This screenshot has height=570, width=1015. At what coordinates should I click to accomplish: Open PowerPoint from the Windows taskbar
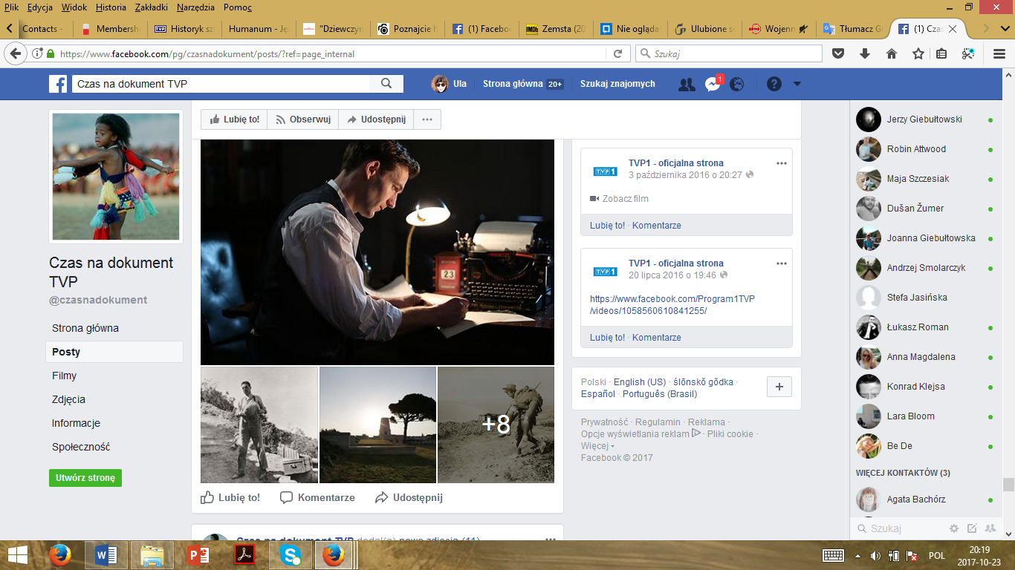point(198,554)
